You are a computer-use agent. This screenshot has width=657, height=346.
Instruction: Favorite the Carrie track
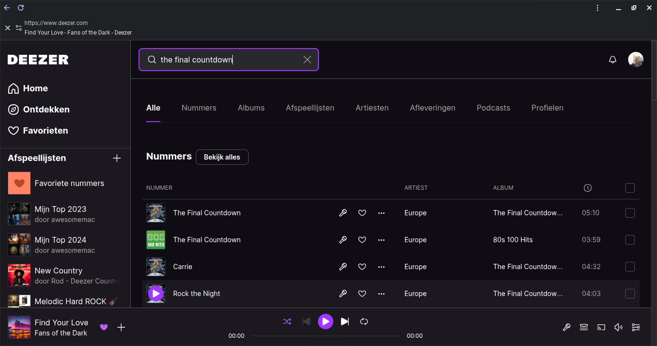(x=362, y=267)
